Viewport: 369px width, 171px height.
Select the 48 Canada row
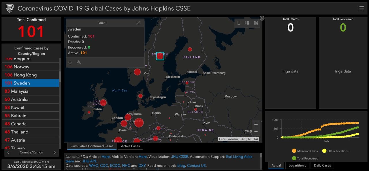30,124
